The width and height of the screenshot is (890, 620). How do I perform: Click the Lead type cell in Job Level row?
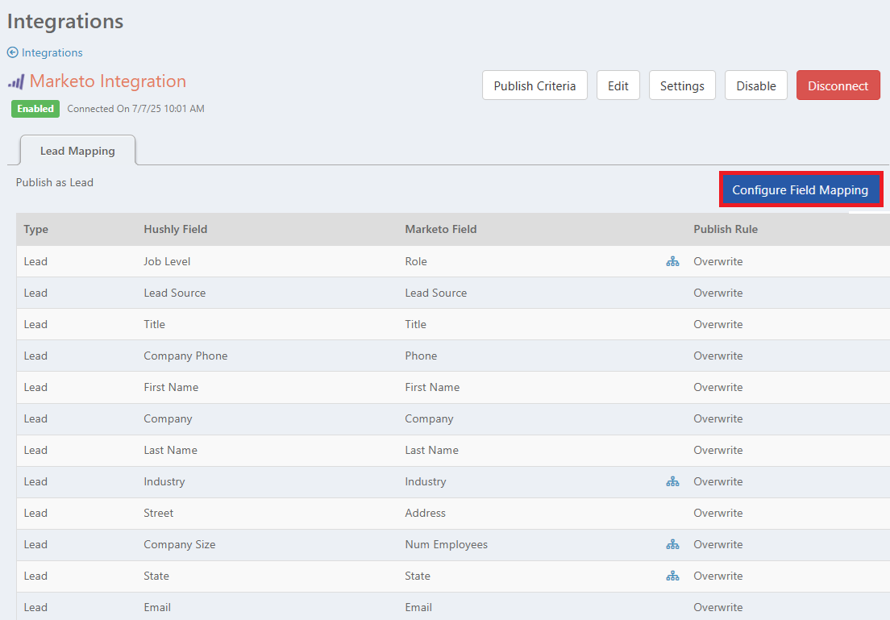pos(35,262)
